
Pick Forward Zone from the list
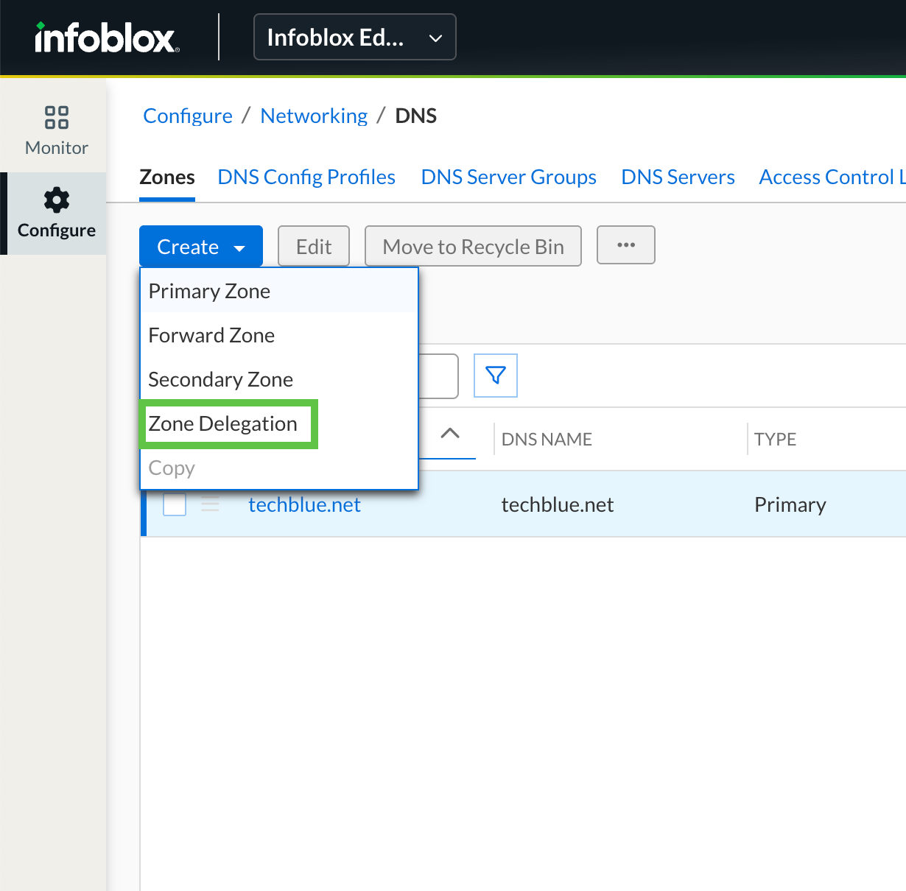click(x=212, y=336)
